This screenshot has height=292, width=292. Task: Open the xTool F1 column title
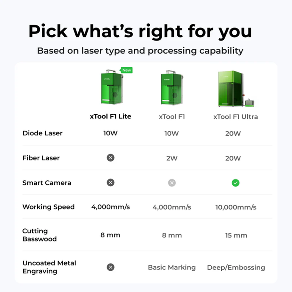tap(172, 116)
